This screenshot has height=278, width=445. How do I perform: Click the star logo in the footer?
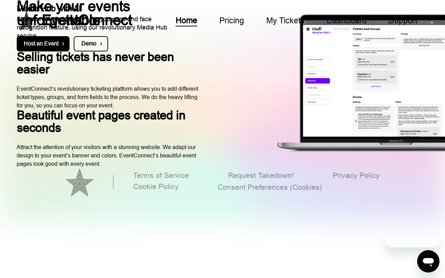(x=80, y=182)
